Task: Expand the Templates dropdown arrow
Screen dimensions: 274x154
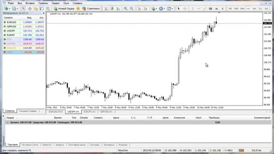Action: [172, 9]
